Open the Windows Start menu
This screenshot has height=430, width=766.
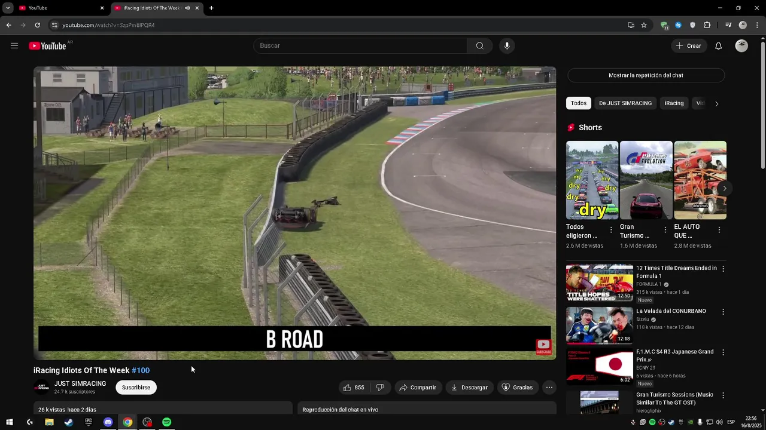[x=10, y=422]
